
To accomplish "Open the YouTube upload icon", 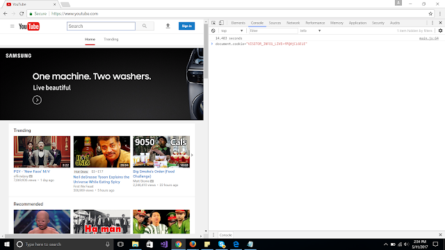I will (x=168, y=26).
